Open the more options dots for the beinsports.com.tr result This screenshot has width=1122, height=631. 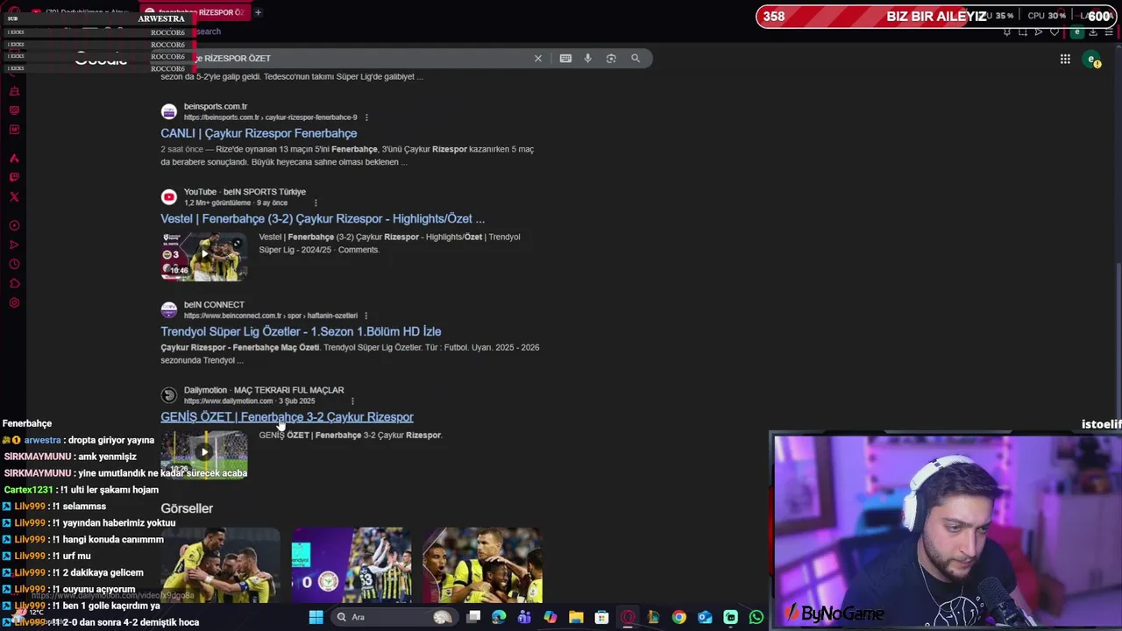[366, 117]
